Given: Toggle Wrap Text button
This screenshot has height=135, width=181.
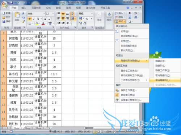Looking at the screenshot, I should [72, 14].
